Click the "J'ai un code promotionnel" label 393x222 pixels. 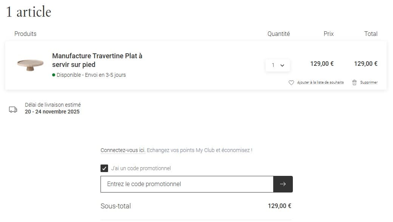pyautogui.click(x=141, y=168)
